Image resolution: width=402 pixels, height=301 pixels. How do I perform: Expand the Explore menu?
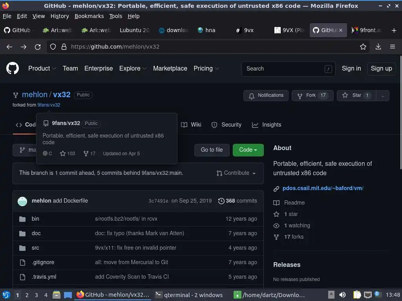pyautogui.click(x=133, y=68)
